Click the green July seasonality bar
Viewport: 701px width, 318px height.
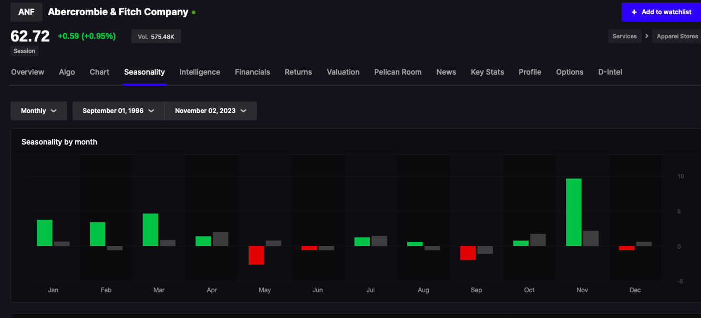pyautogui.click(x=362, y=242)
